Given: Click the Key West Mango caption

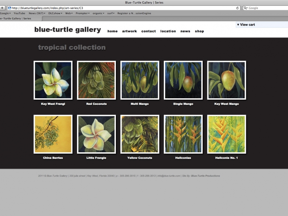Looking at the screenshot, I should point(226,104).
